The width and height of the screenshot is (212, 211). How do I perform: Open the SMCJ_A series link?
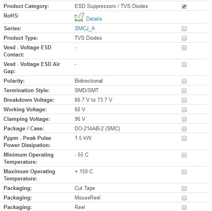click(85, 29)
